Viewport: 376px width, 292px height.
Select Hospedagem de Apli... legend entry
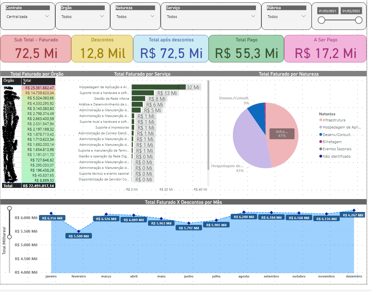340,127
